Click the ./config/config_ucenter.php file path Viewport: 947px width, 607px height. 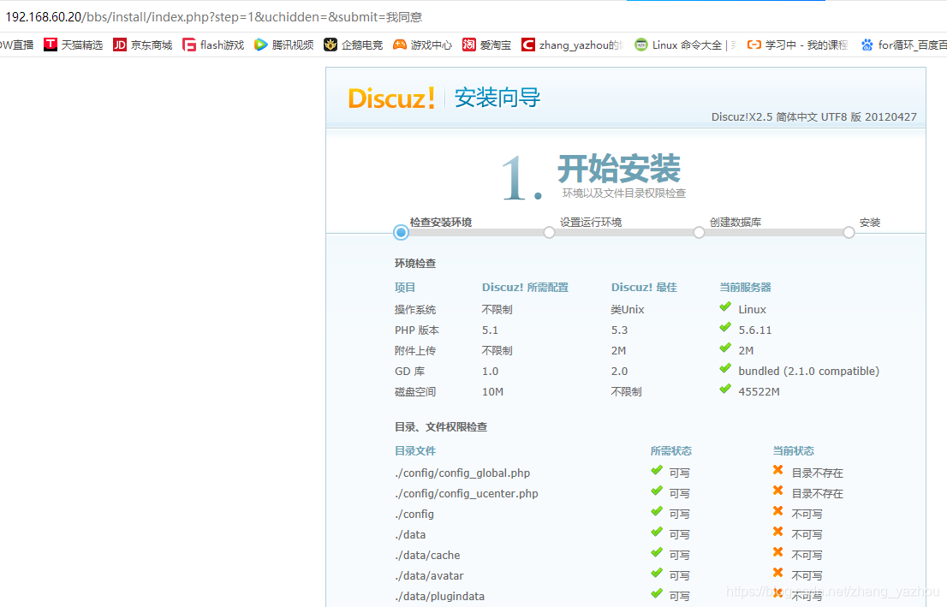point(467,493)
